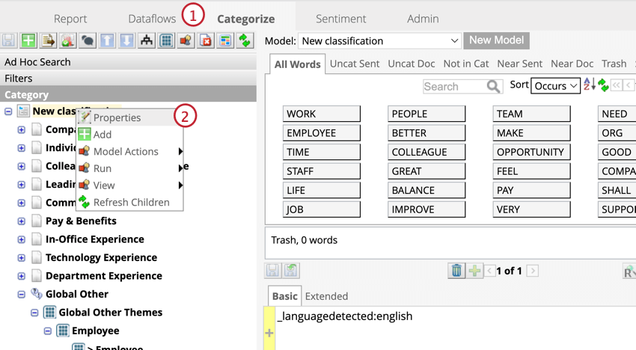Screen dimensions: 636x350
Task: Click the word Search input field
Action: [454, 87]
